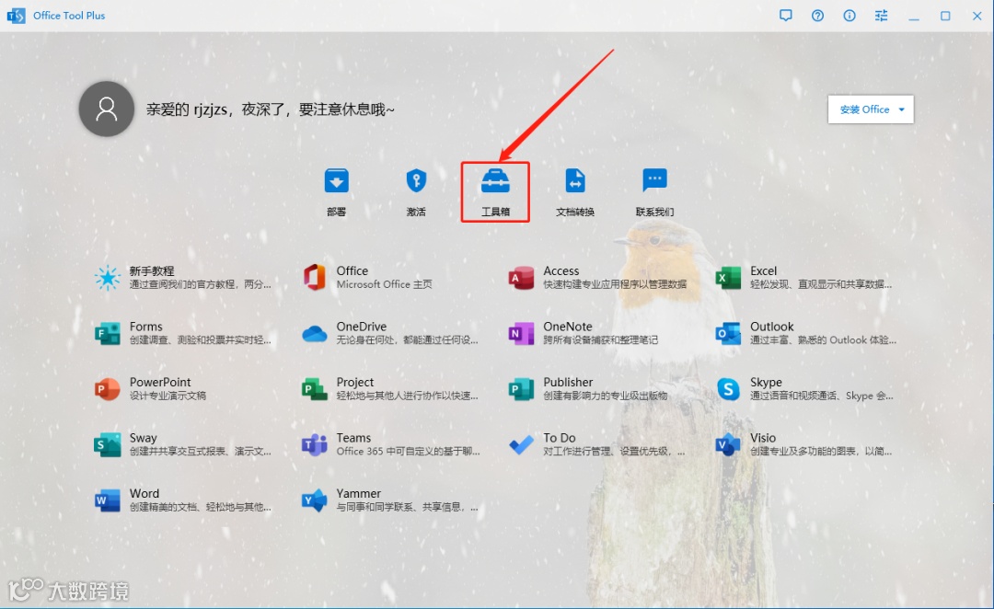Open the Skype link label
The height and width of the screenshot is (609, 994).
click(766, 382)
